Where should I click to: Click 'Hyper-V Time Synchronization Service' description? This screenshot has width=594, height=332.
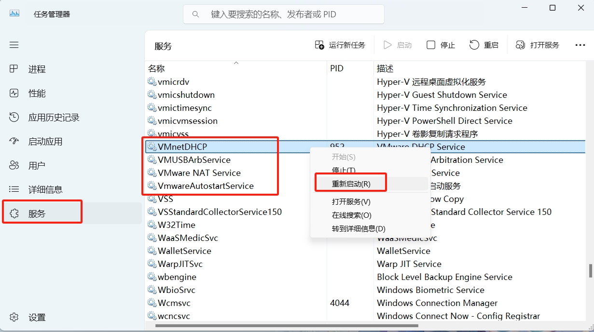452,108
